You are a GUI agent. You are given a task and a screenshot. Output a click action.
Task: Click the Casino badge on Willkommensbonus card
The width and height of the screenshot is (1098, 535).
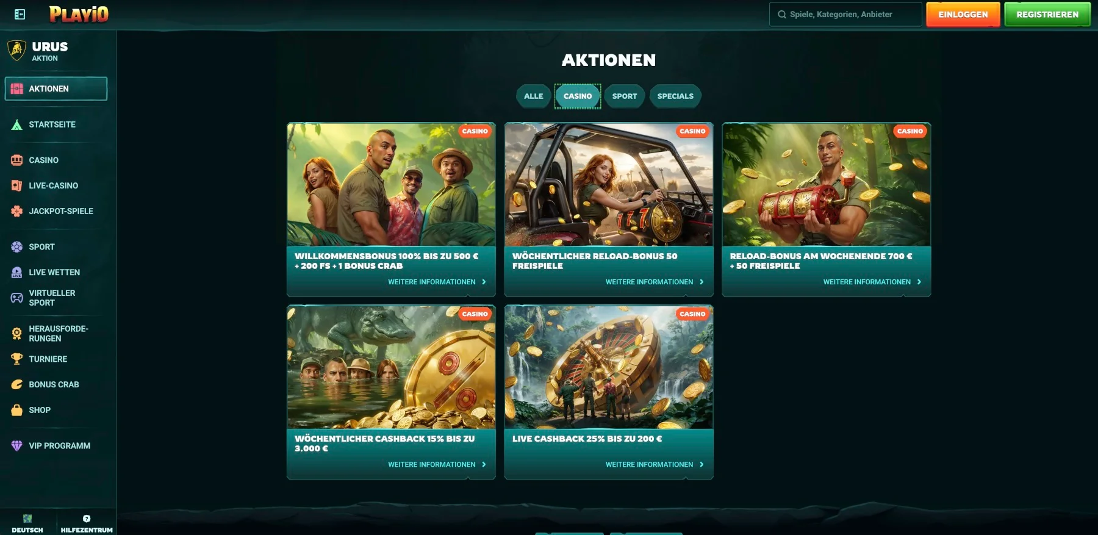[475, 131]
